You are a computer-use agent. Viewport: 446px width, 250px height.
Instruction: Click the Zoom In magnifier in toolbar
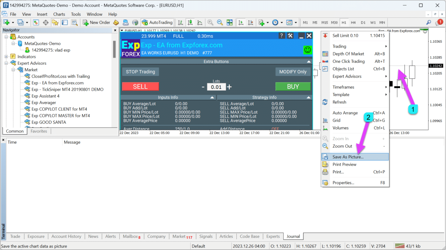[x=210, y=22]
